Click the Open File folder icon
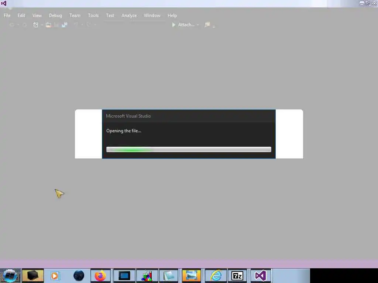This screenshot has width=378, height=283. pyautogui.click(x=48, y=25)
